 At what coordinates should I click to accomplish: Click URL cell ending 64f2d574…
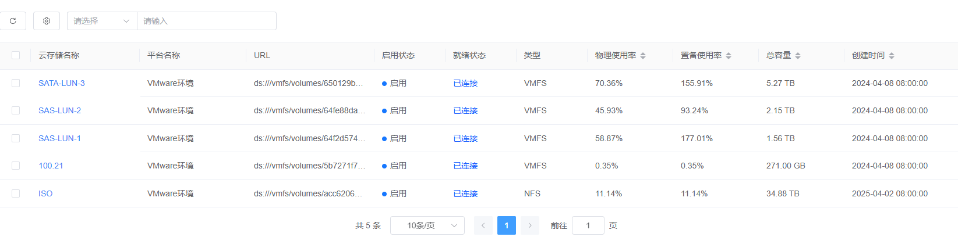(x=309, y=138)
